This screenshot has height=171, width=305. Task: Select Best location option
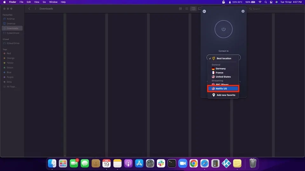[223, 58]
